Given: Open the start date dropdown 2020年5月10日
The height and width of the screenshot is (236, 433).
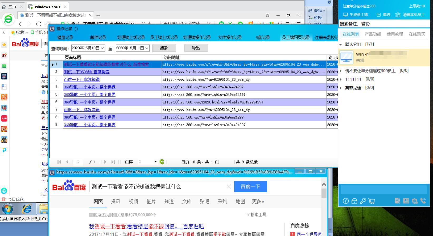Looking at the screenshot, I should click(x=102, y=48).
